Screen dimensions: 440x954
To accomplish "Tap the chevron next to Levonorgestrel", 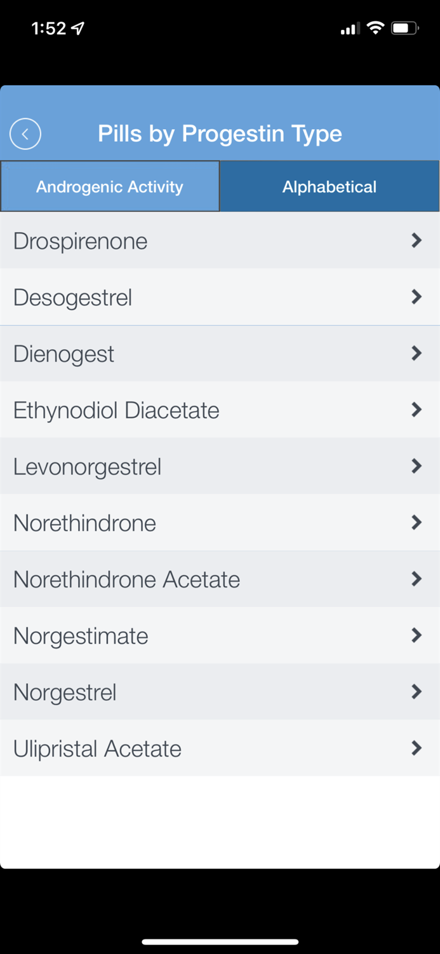I will tap(417, 466).
